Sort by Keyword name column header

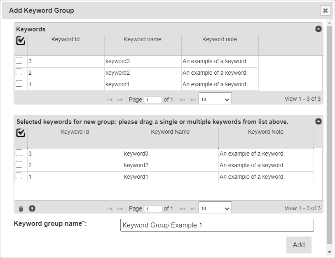coord(142,40)
